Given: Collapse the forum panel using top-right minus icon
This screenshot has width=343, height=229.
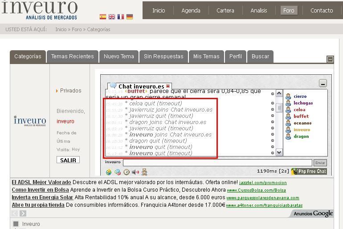Looking at the screenshot, I should pos(330,59).
